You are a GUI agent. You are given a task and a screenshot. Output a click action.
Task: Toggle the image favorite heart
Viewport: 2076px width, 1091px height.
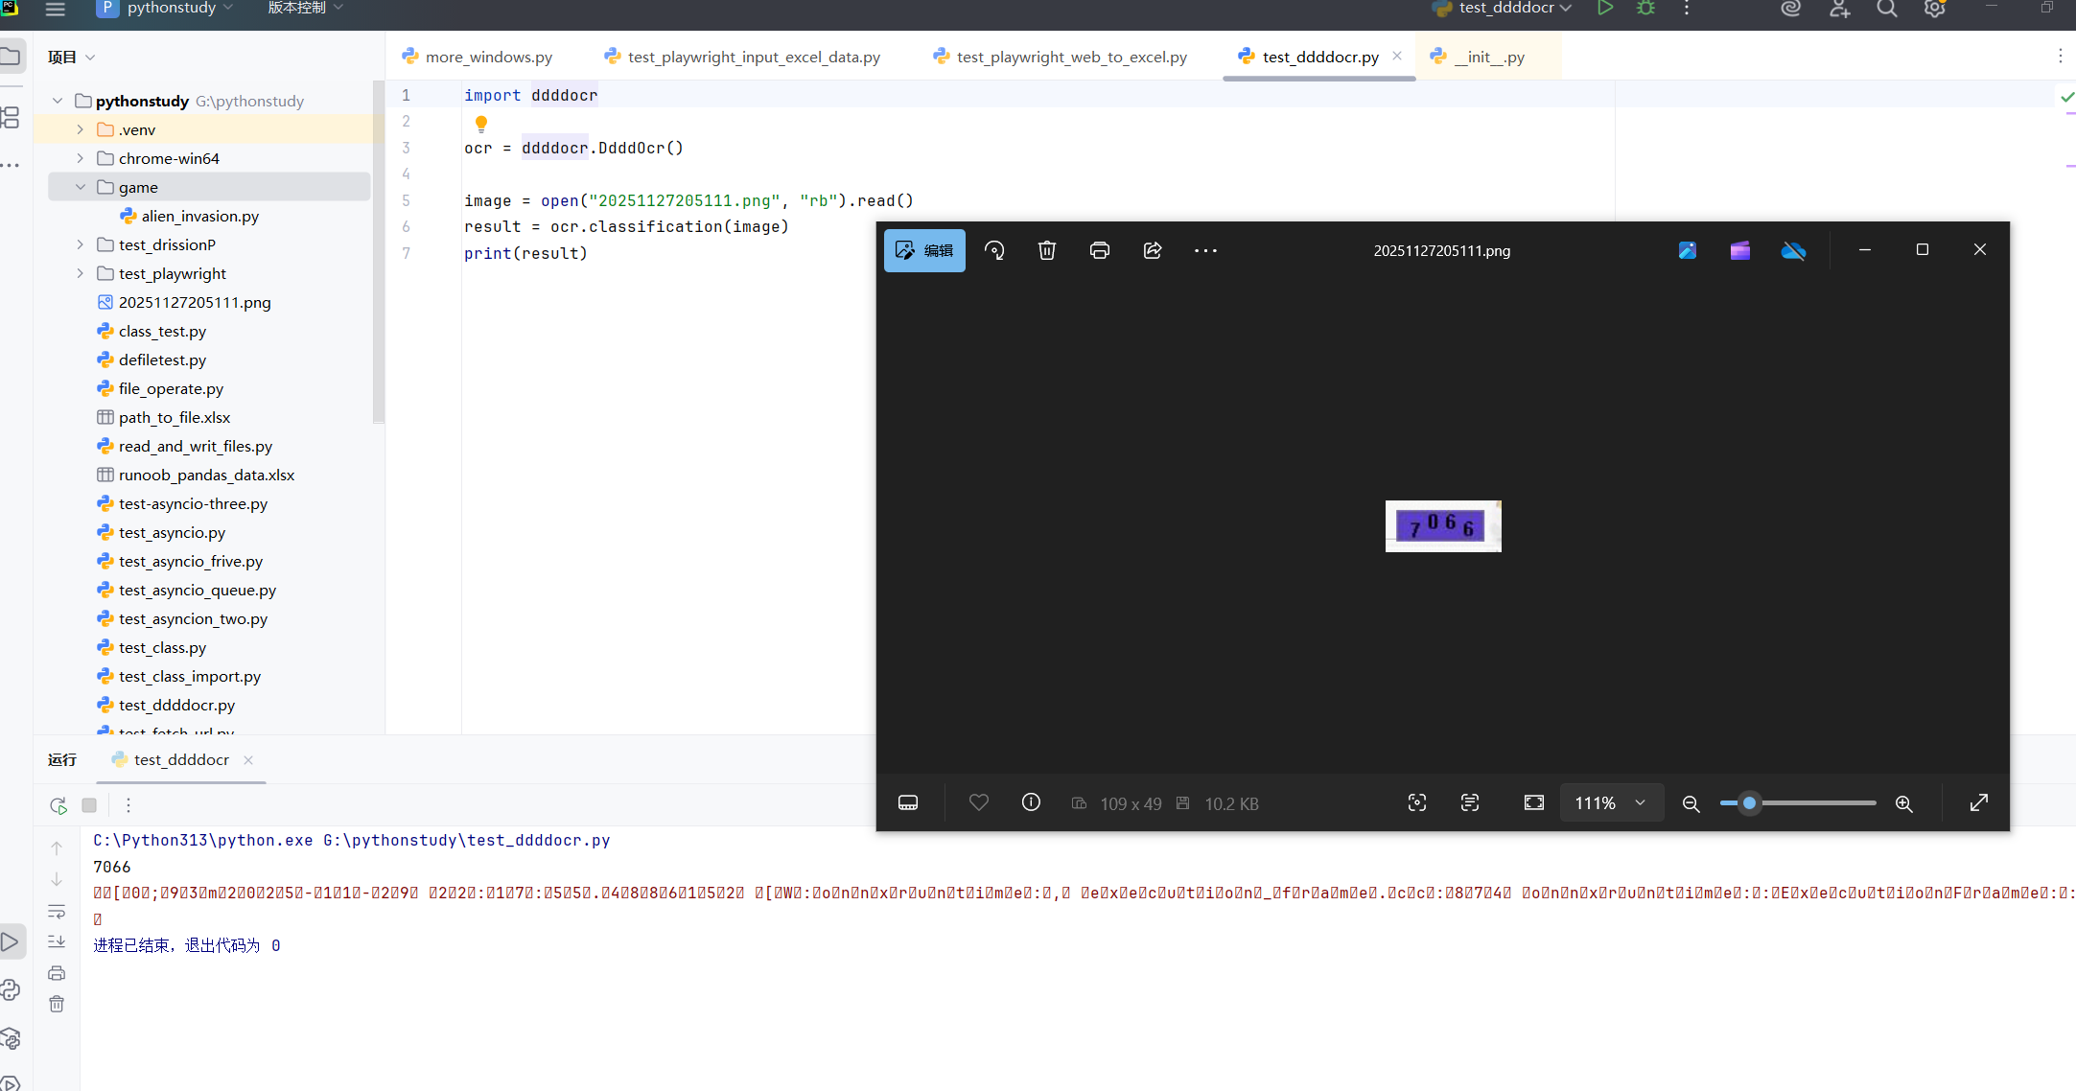pos(978,802)
